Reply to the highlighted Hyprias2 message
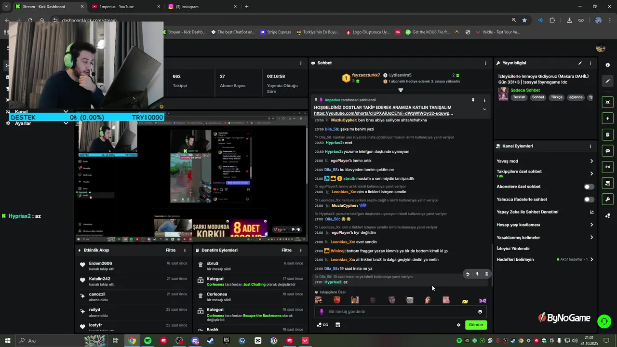 [x=468, y=274]
